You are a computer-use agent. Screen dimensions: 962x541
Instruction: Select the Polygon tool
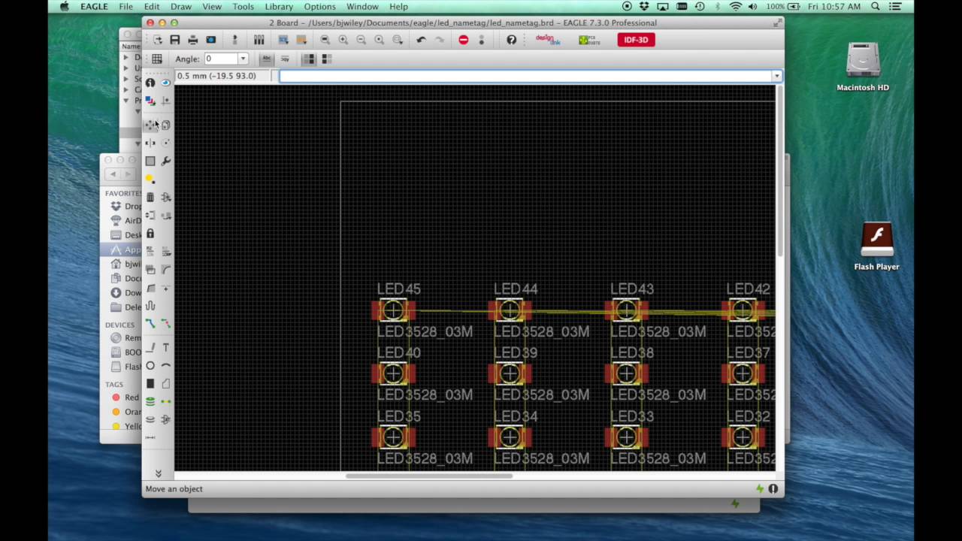point(166,384)
